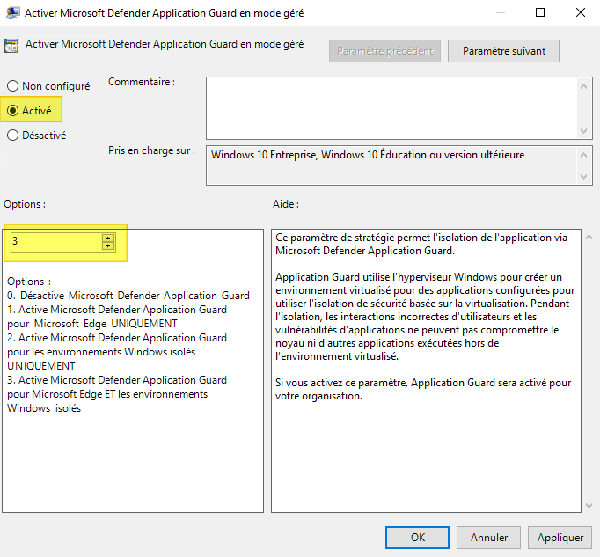This screenshot has height=557, width=600.
Task: Click the policy setting icon beside heading
Action: point(11,46)
